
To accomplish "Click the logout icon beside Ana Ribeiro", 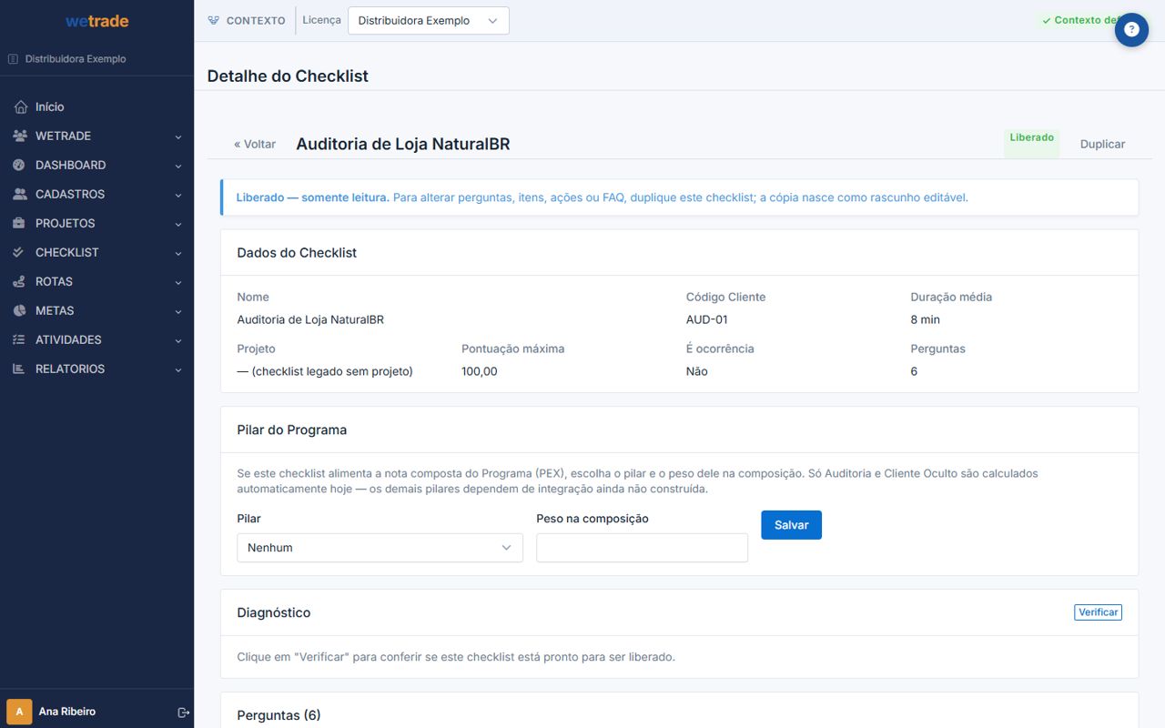I will click(x=183, y=712).
